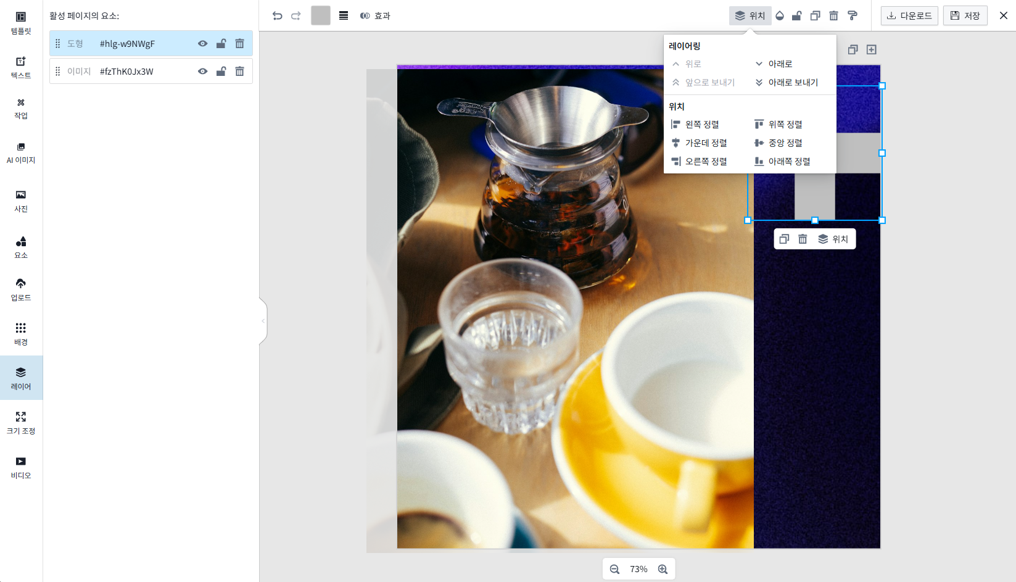Image resolution: width=1016 pixels, height=582 pixels.
Task: Click the 저장 button
Action: coord(965,15)
